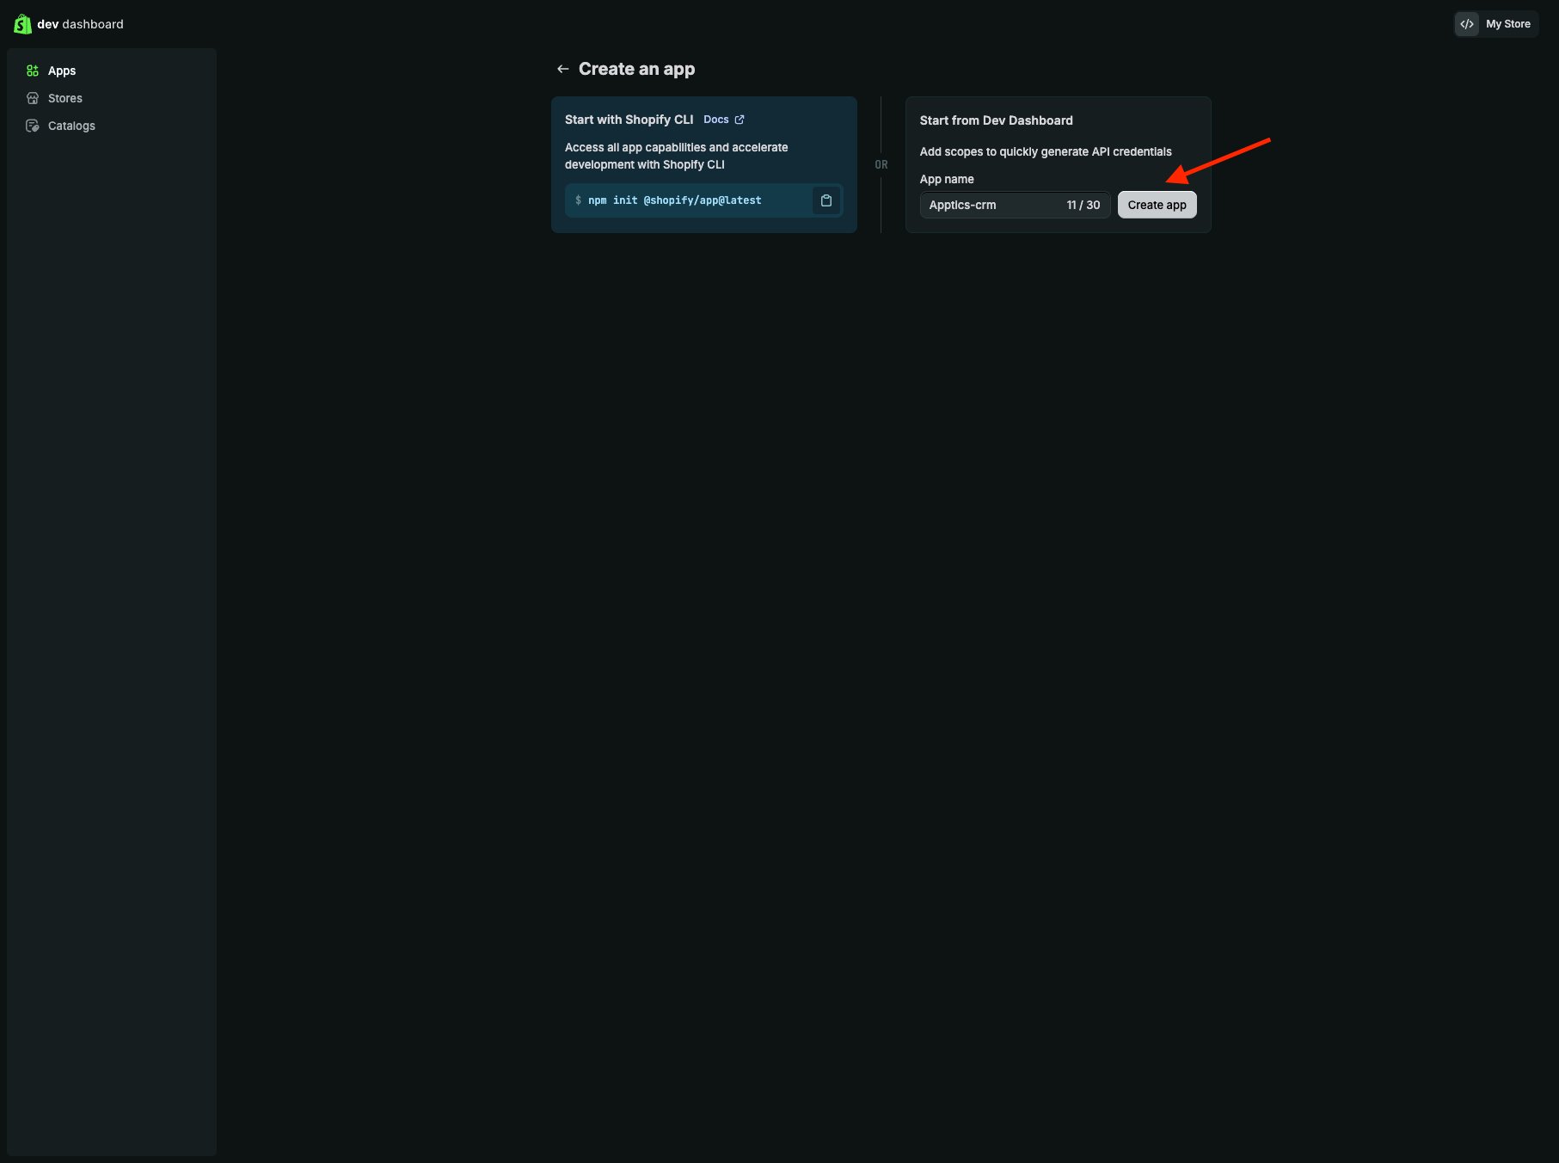Open the My Store account menu
This screenshot has height=1163, width=1559.
1496,24
